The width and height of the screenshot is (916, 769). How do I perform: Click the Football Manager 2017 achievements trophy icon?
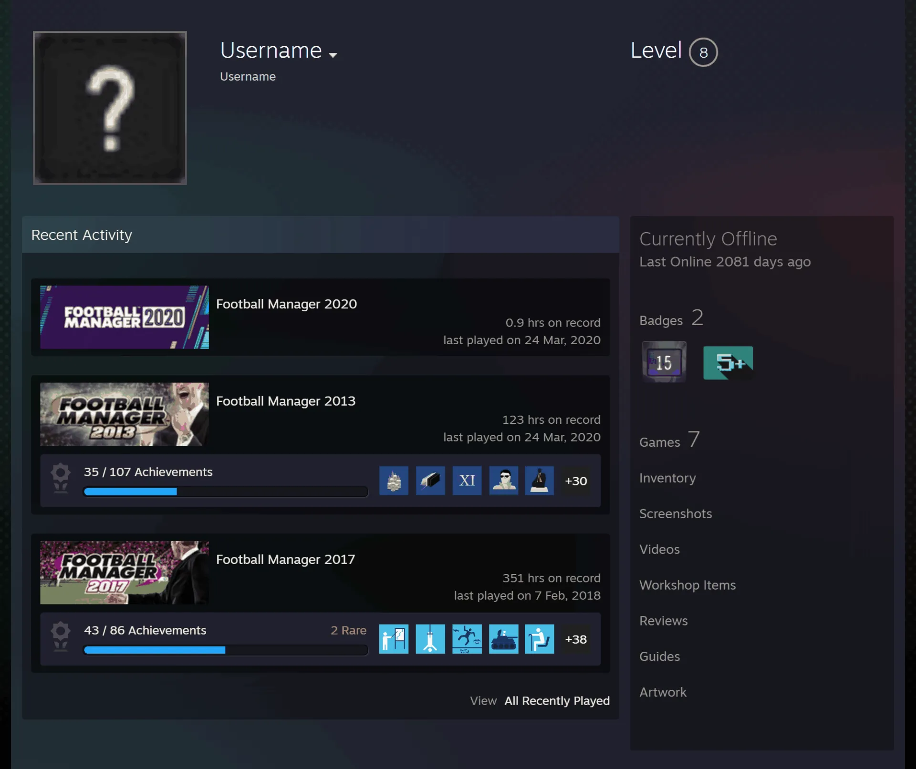pyautogui.click(x=61, y=637)
